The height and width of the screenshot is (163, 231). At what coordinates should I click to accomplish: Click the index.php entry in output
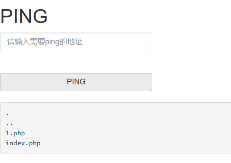(23, 143)
